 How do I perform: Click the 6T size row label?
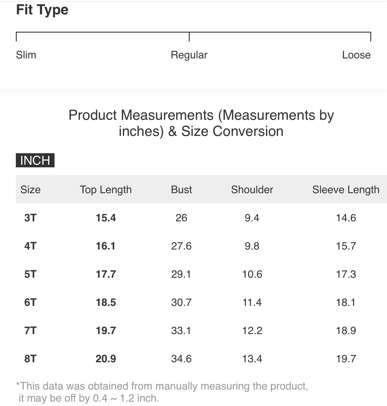[x=30, y=302]
